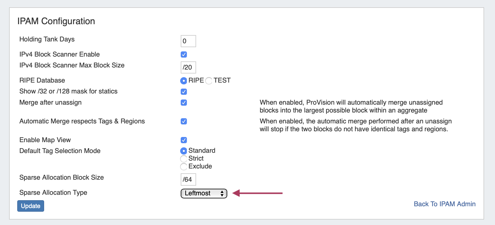Select the TEST database radio button
The image size is (495, 225).
point(209,81)
